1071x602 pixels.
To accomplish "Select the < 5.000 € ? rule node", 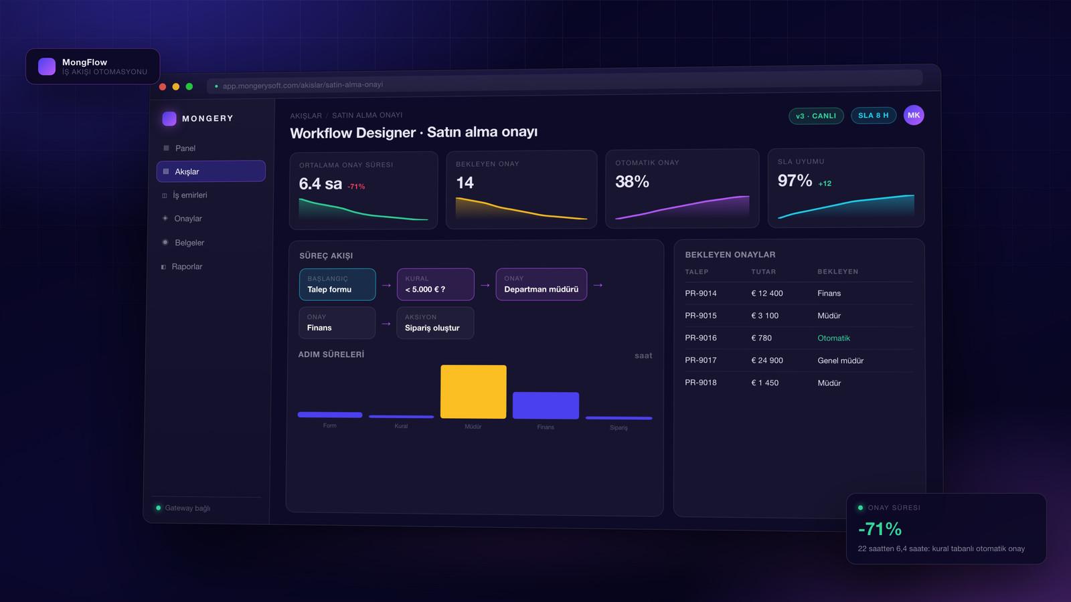I will [x=436, y=284].
